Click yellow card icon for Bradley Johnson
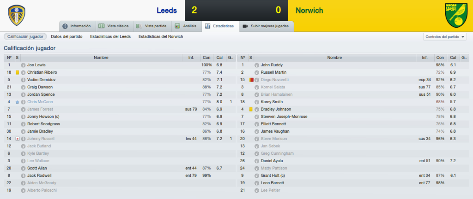Screen dimensions: 473x199 point(251,110)
